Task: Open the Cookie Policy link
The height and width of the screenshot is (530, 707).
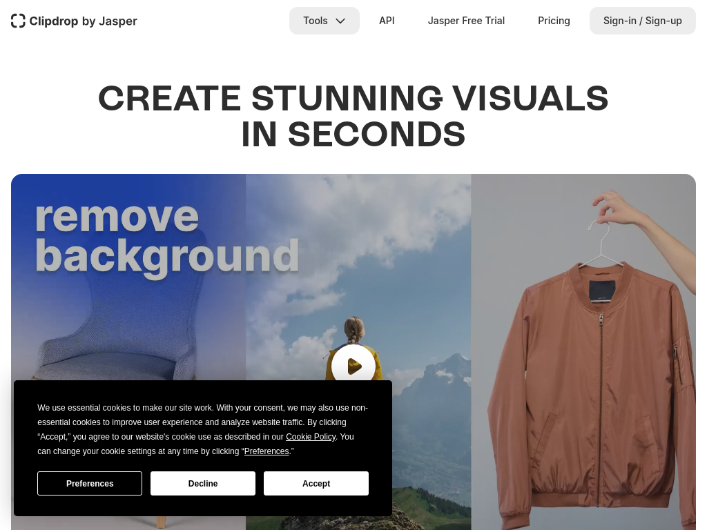Action: click(311, 437)
